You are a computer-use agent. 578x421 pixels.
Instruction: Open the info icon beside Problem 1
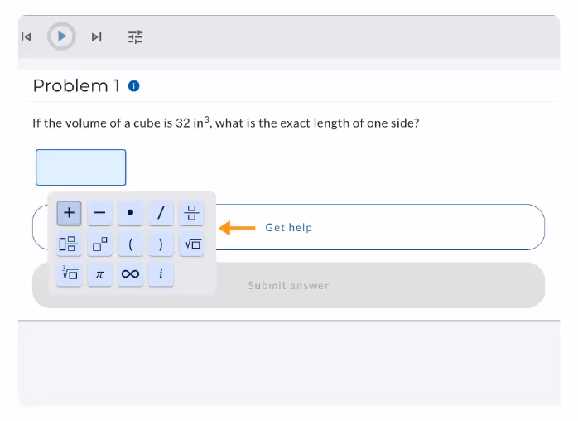(133, 86)
